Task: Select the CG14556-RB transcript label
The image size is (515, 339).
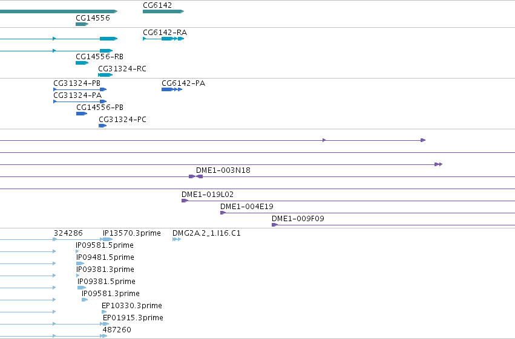Action: click(99, 57)
